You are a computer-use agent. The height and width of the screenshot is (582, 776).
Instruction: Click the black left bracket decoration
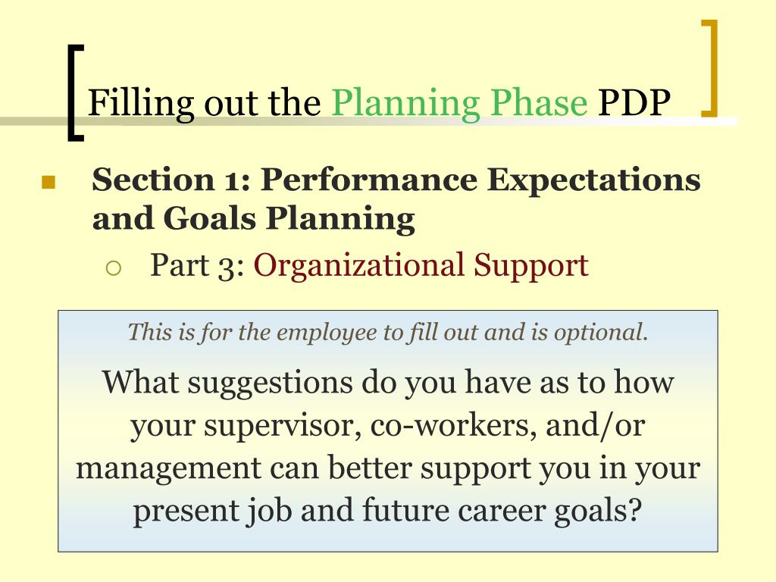point(75,92)
